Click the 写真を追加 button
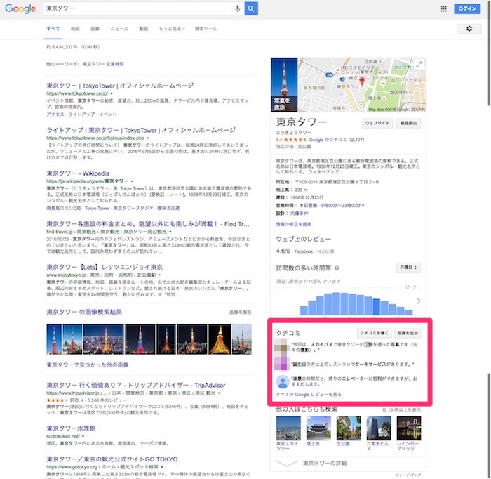Image resolution: width=491 pixels, height=479 pixels. (x=408, y=333)
